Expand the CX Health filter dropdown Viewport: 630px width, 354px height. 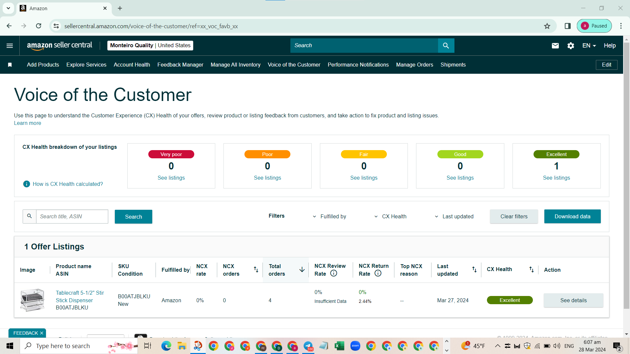[x=390, y=216]
